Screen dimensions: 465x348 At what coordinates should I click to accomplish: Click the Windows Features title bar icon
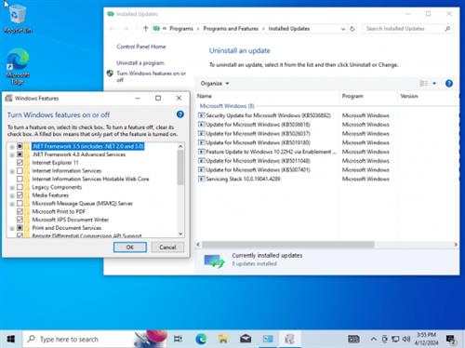click(9, 99)
